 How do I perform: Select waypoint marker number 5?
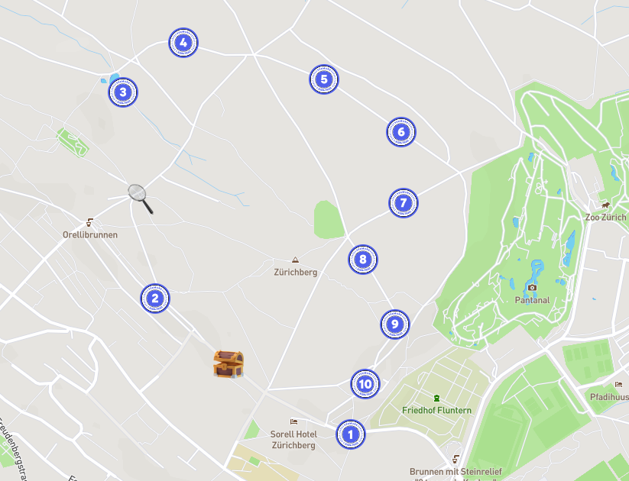(x=324, y=79)
